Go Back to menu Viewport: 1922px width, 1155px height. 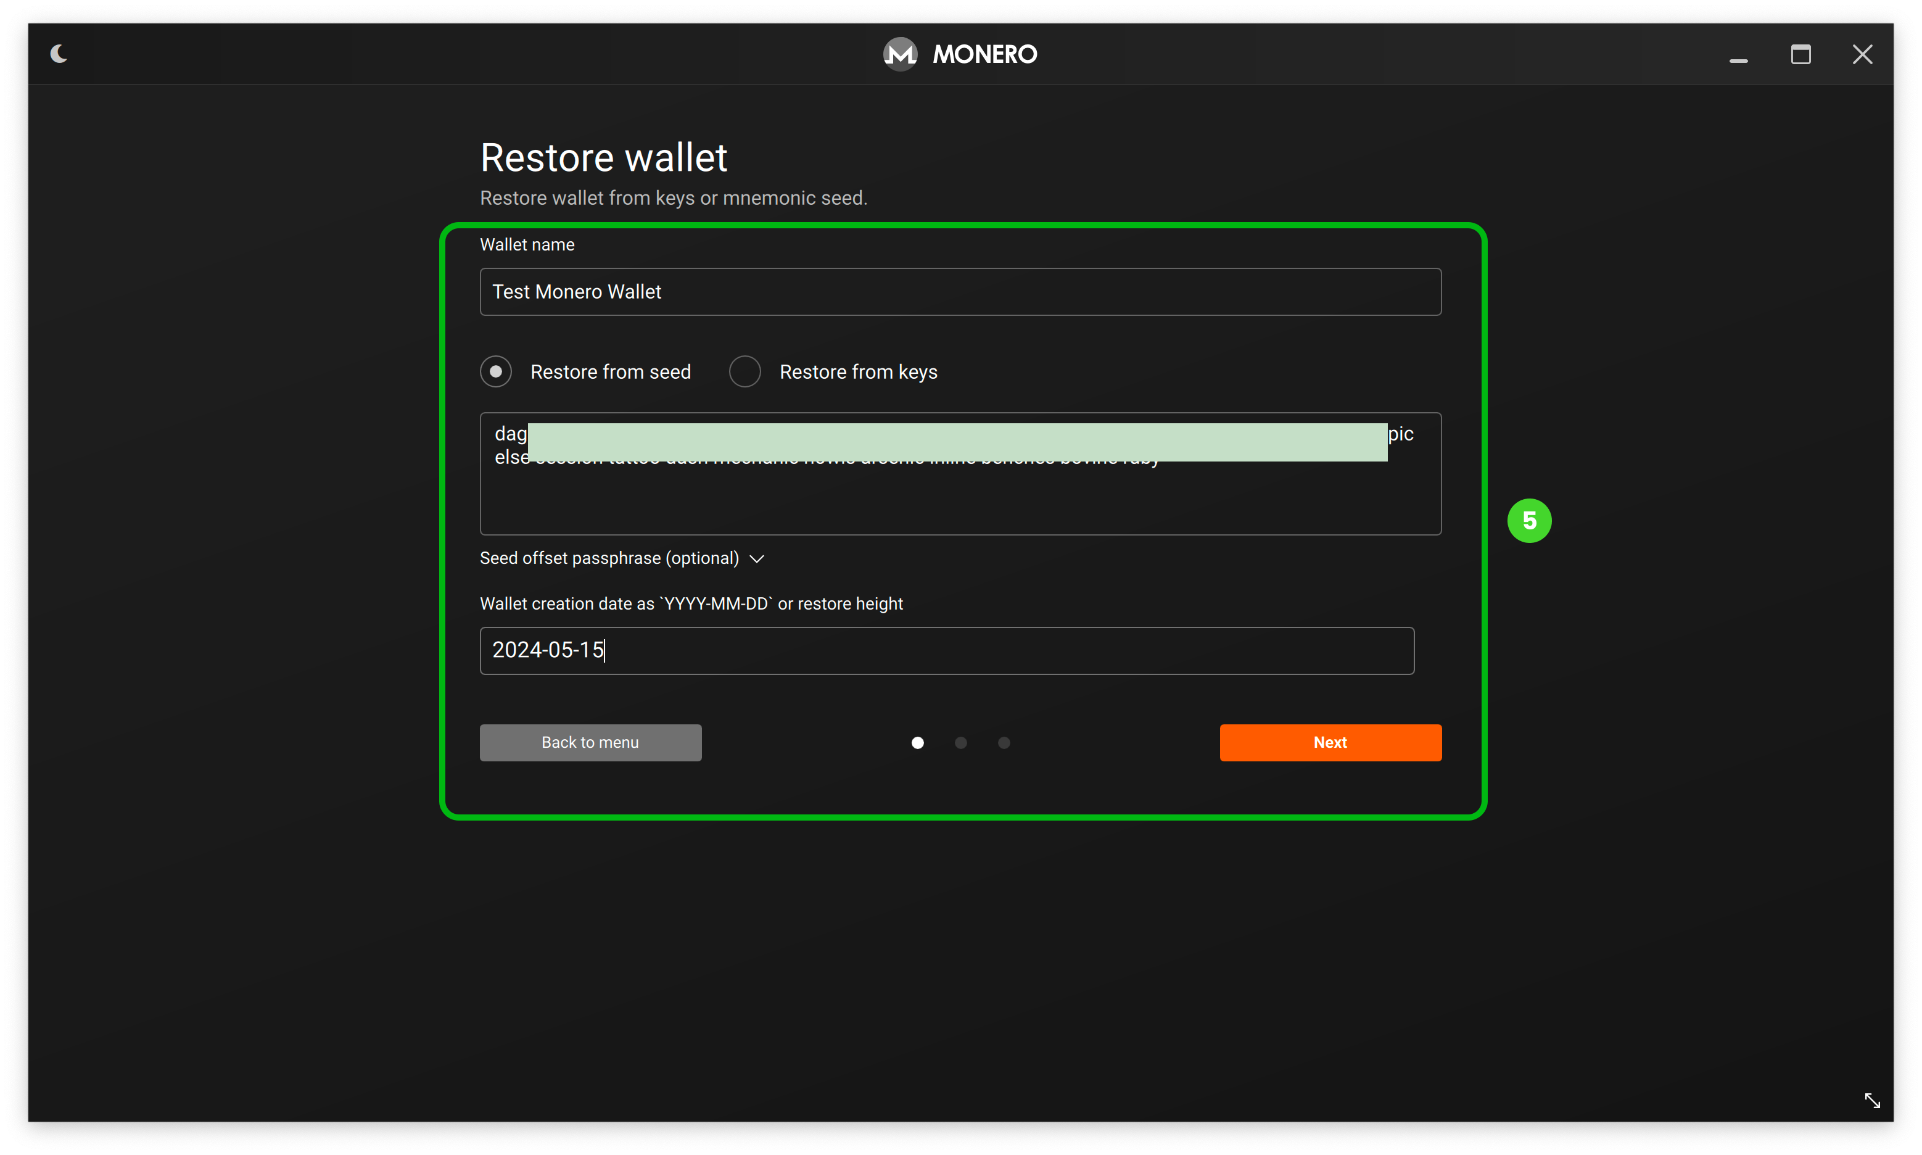click(x=590, y=742)
